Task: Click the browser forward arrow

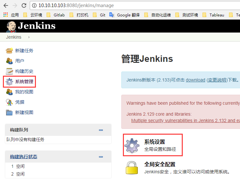Action: 15,5
